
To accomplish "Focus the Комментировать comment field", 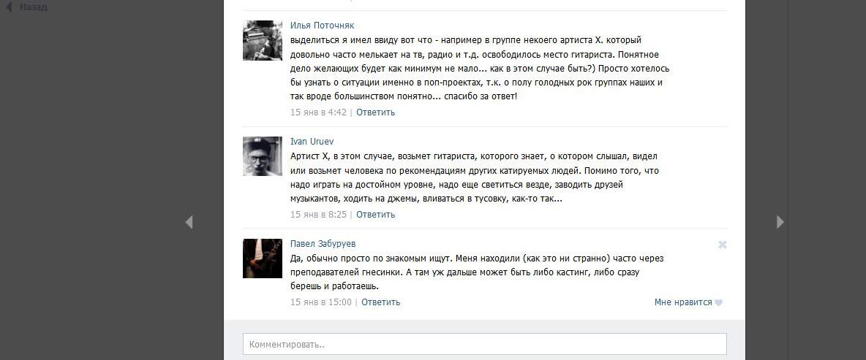I will coord(485,344).
